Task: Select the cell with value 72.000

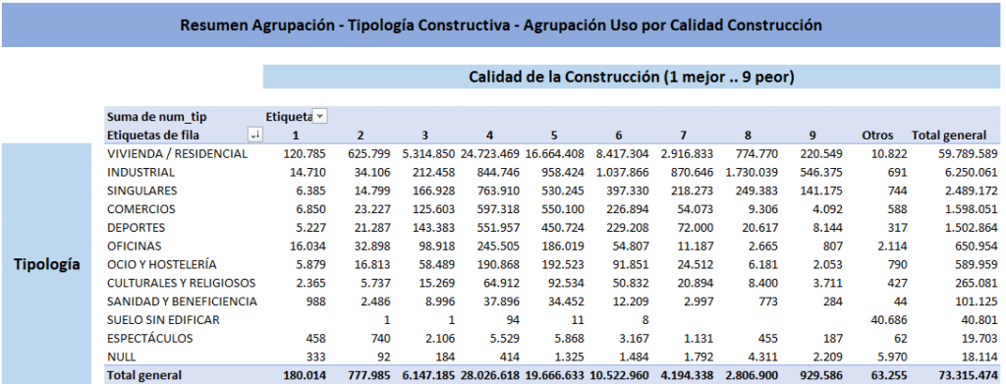Action: (x=695, y=228)
